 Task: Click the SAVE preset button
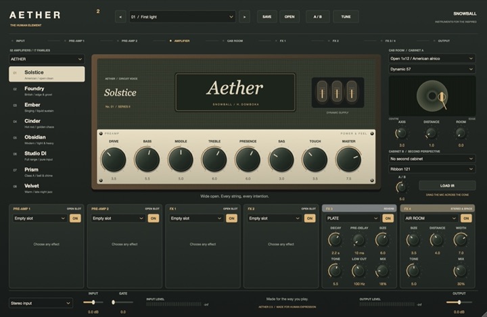pyautogui.click(x=266, y=17)
